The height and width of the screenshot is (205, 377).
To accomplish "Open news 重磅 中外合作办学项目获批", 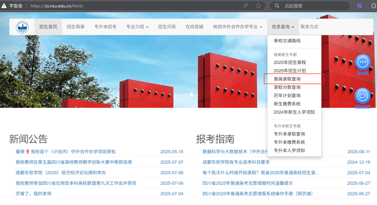I will coord(66,152).
